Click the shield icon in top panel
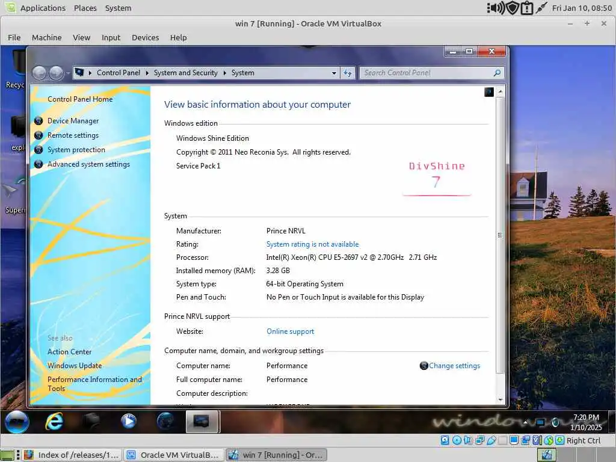616x462 pixels. [512, 8]
